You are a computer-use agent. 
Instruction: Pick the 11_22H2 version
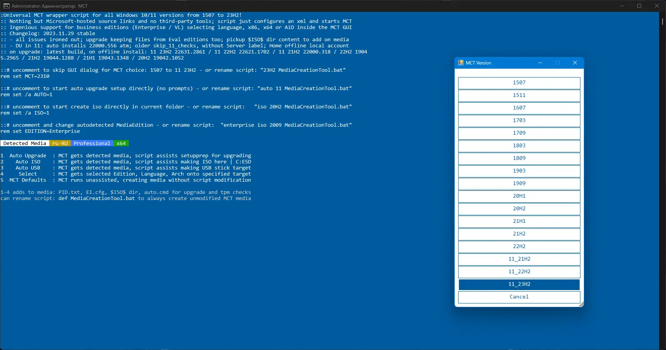pyautogui.click(x=519, y=272)
